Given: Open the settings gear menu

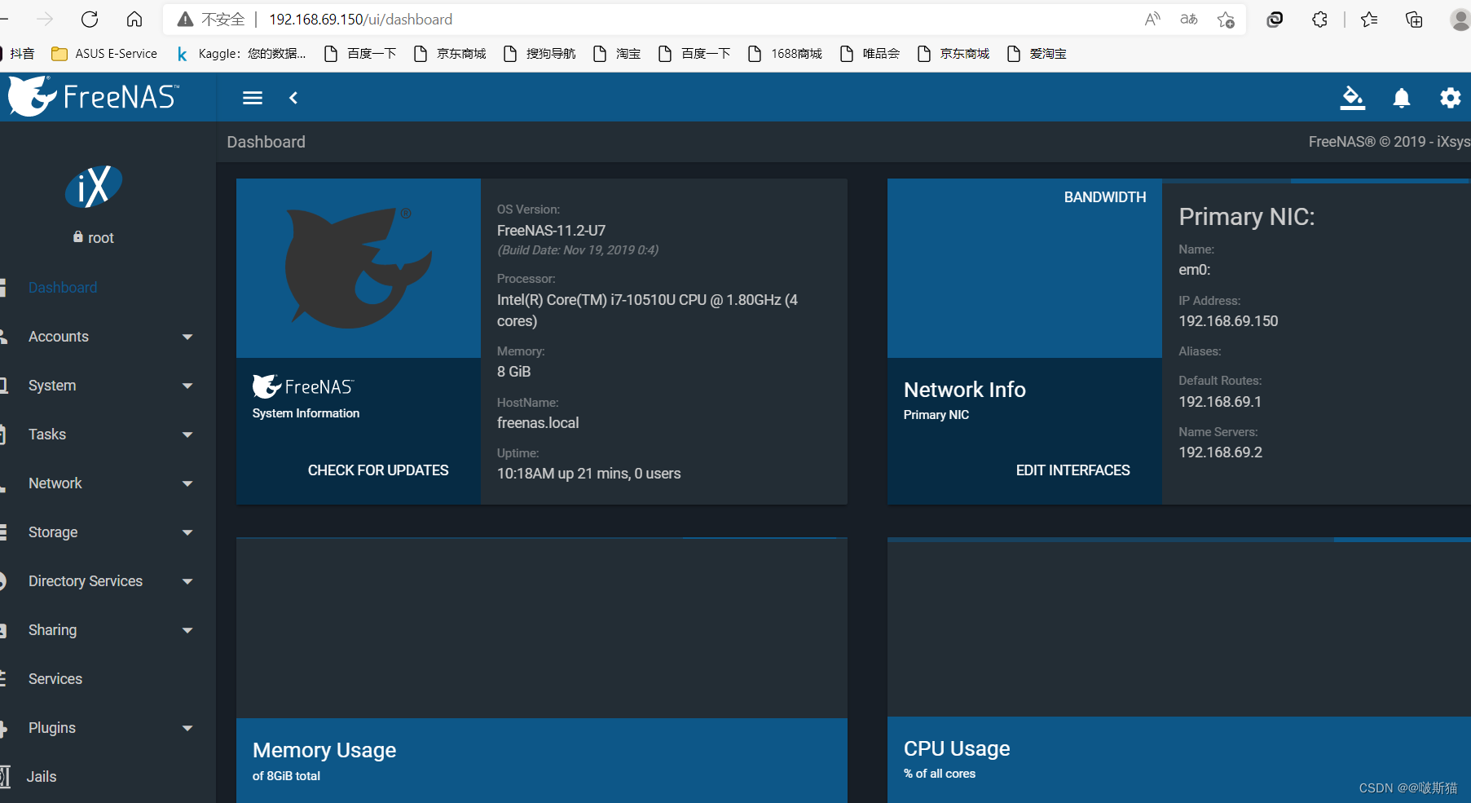Looking at the screenshot, I should (1450, 98).
